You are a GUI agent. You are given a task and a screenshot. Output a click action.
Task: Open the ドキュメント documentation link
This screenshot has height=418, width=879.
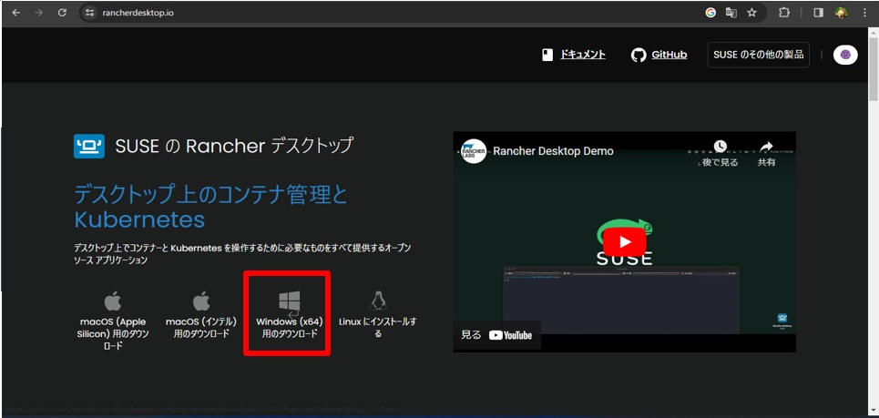573,55
